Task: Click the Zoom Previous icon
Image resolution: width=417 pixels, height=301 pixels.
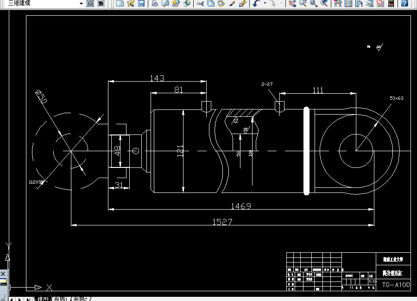Action: pos(324,3)
